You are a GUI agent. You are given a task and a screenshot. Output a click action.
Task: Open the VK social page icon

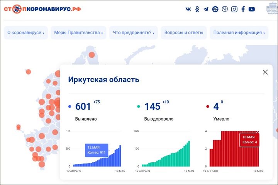tap(188, 9)
